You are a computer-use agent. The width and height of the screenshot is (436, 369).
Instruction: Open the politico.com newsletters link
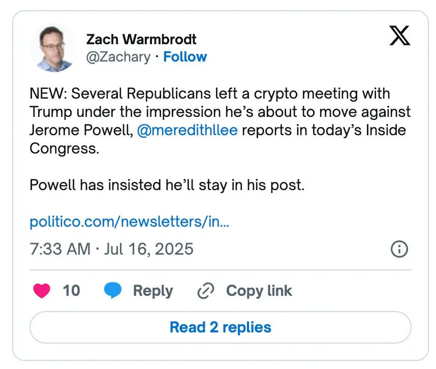[130, 222]
